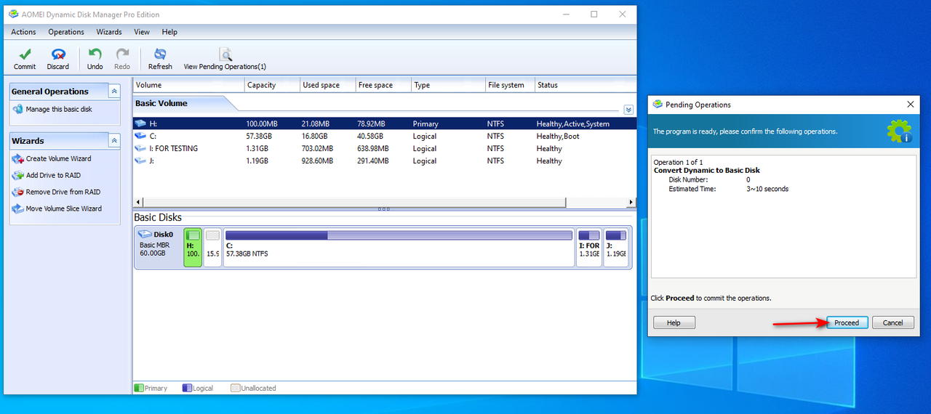Click the Disk0 disk icon
931x414 pixels.
point(145,235)
